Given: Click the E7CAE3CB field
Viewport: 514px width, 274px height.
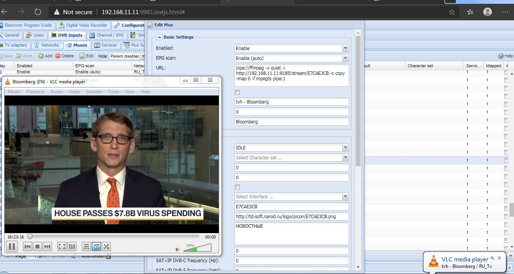Looking at the screenshot, I should click(291, 206).
